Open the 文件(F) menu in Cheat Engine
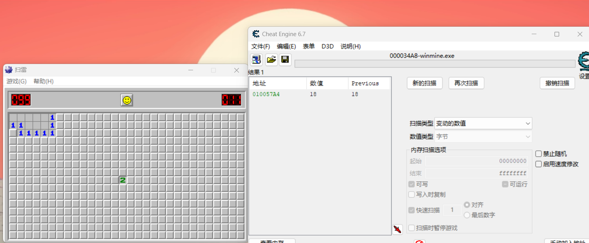This screenshot has width=589, height=243. [261, 46]
